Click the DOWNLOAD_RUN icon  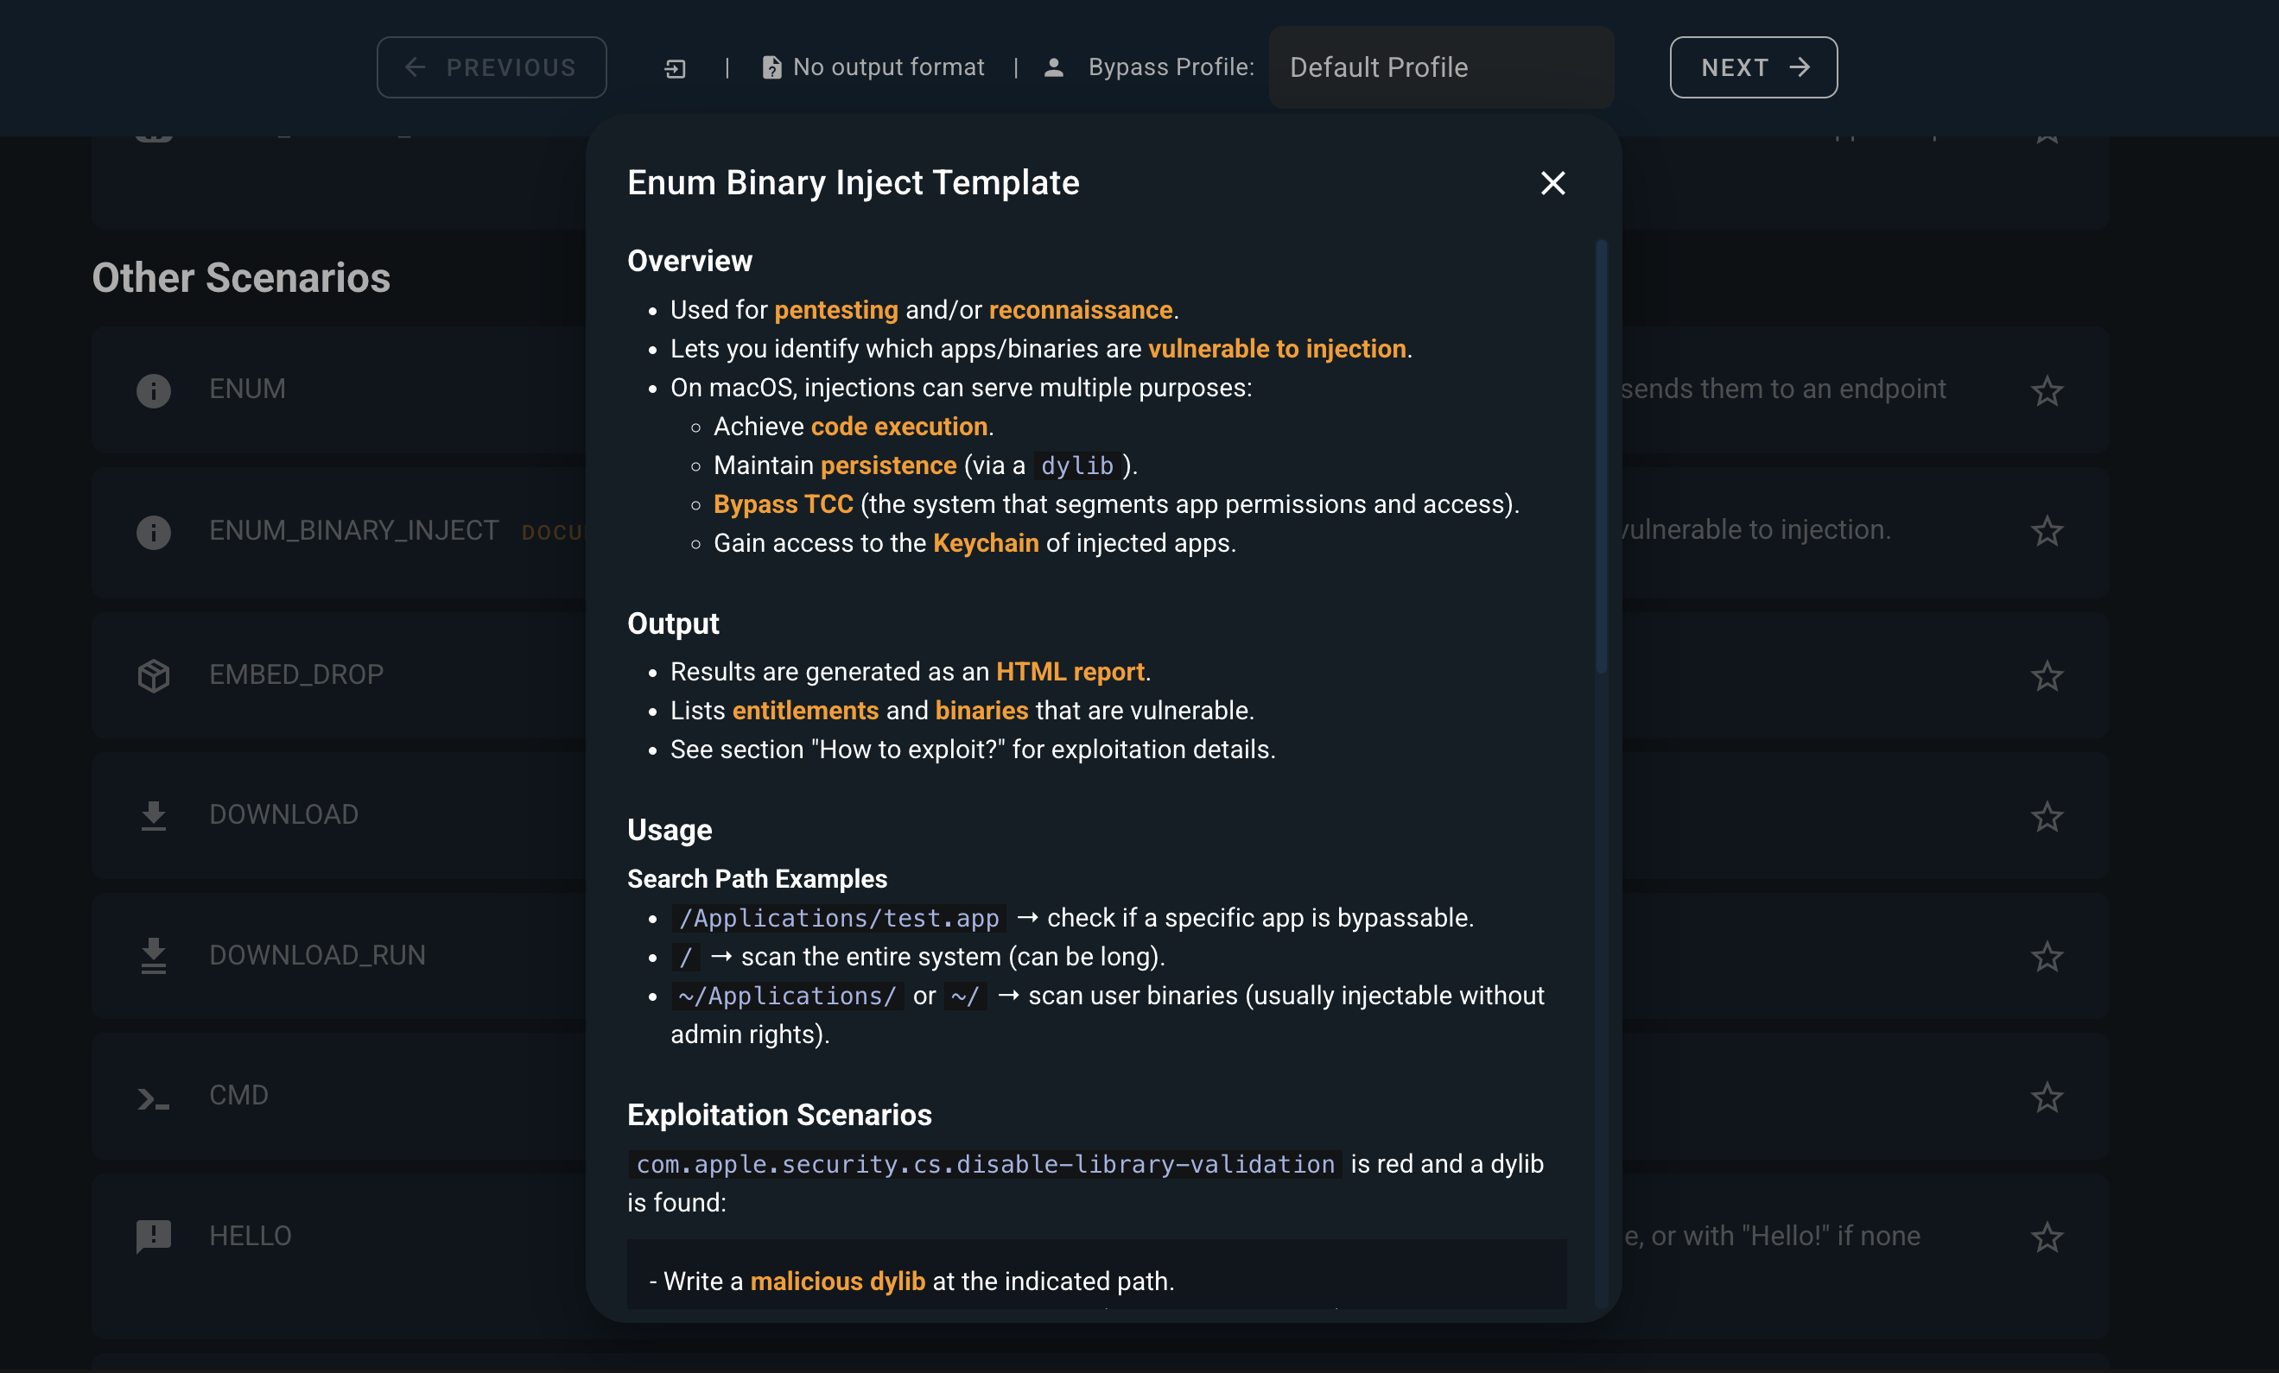[154, 956]
